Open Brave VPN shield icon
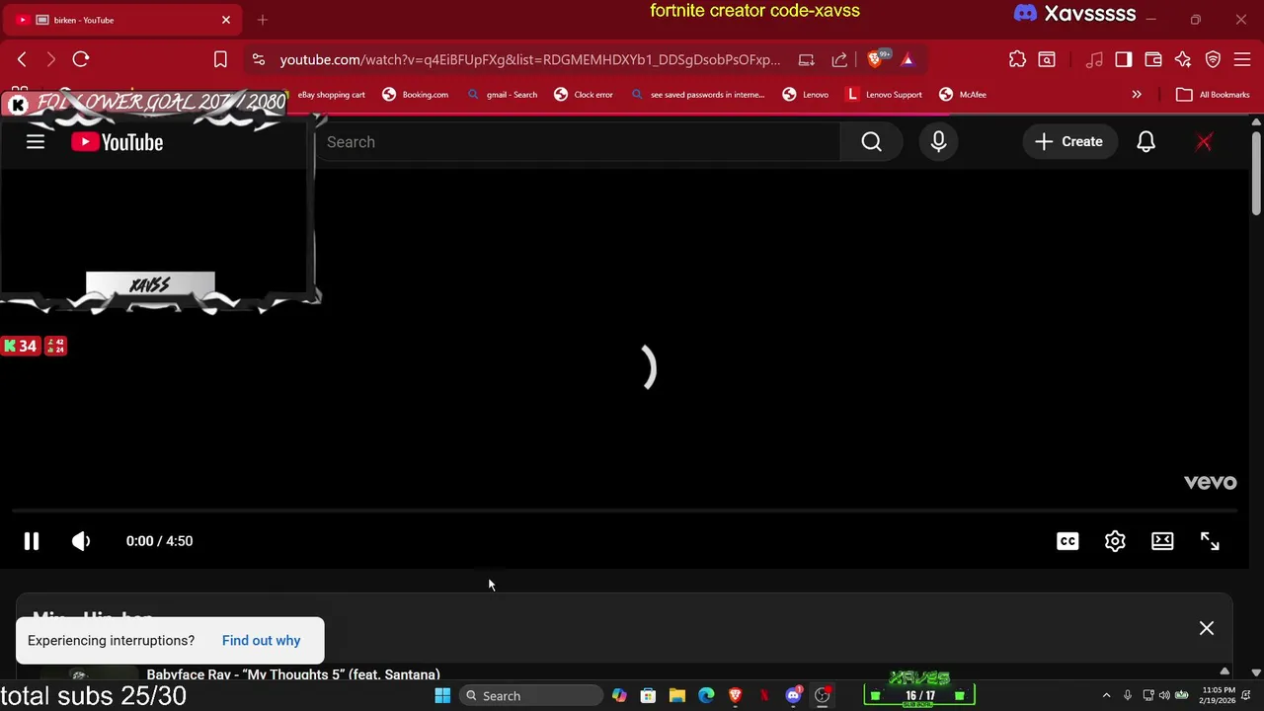The width and height of the screenshot is (1264, 711). tap(1213, 59)
